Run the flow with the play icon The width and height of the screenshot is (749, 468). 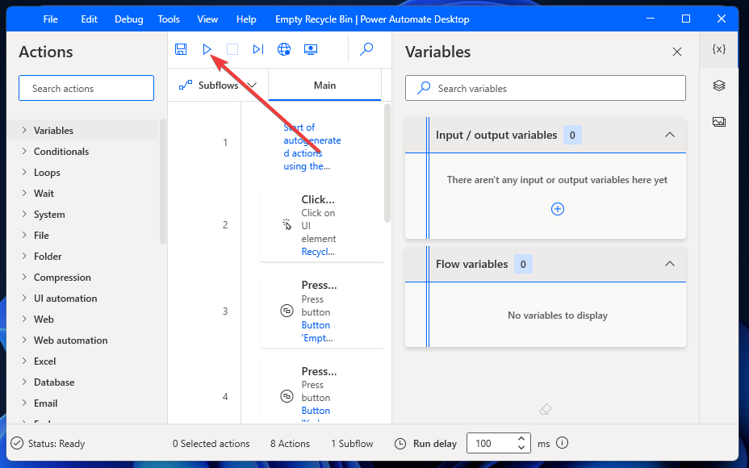click(x=207, y=49)
